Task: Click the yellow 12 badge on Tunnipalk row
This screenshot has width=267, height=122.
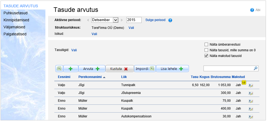Action: (243, 83)
